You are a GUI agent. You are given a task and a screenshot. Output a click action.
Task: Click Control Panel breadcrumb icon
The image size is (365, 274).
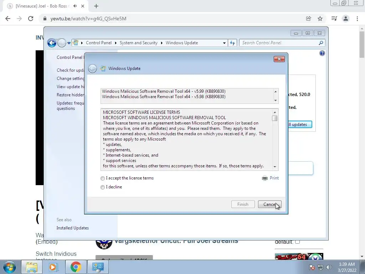pos(76,43)
